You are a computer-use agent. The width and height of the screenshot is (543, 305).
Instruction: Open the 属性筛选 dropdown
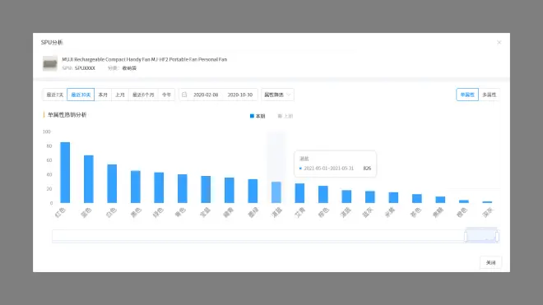click(x=277, y=95)
